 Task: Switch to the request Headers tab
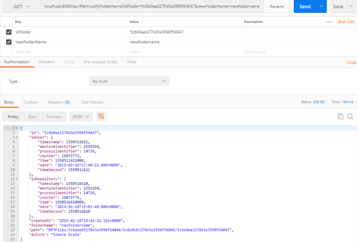pos(47,62)
